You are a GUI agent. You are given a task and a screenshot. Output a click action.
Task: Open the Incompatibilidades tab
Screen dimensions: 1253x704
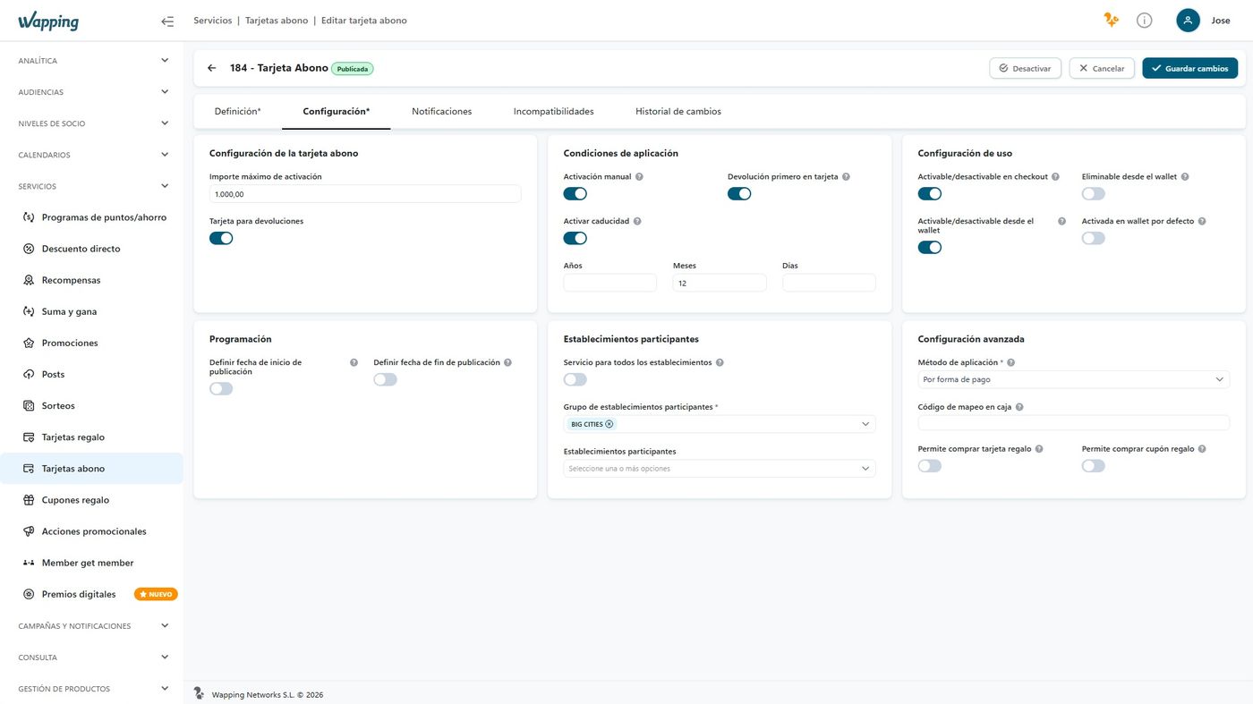pyautogui.click(x=554, y=112)
